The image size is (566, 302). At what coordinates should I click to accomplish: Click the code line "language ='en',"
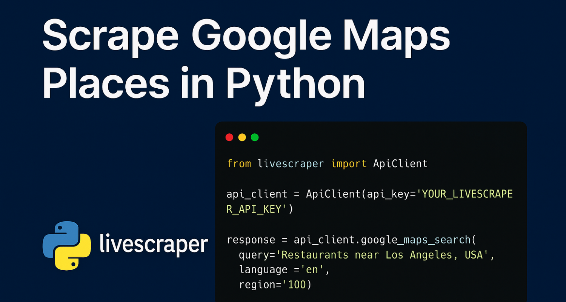tap(284, 270)
